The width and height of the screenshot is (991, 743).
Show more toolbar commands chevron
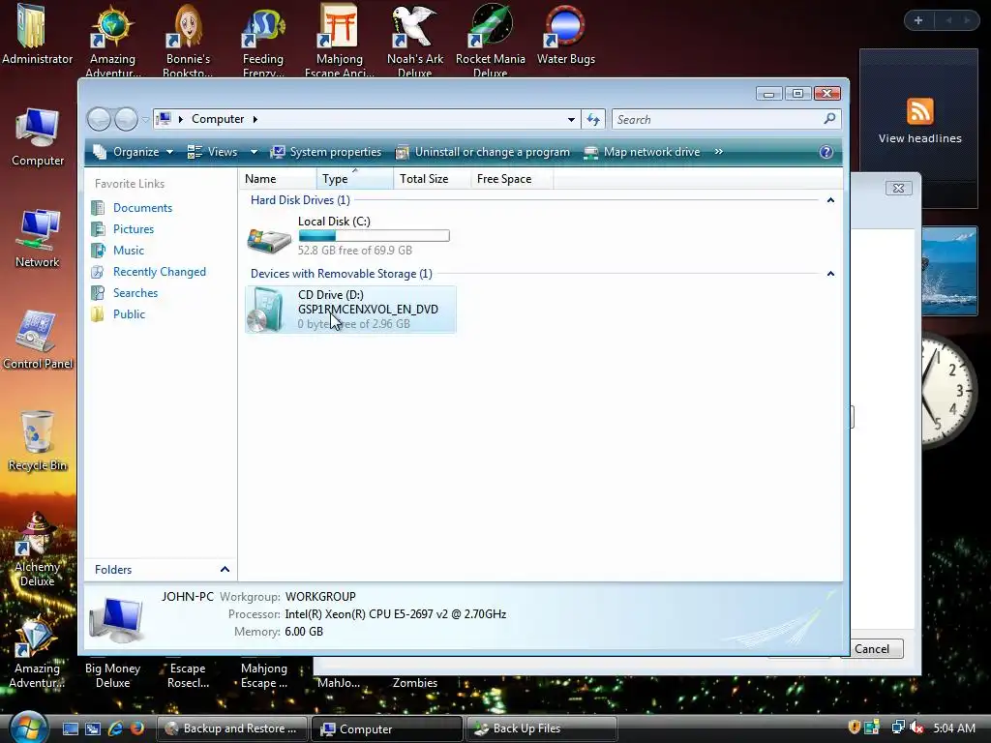[719, 152]
